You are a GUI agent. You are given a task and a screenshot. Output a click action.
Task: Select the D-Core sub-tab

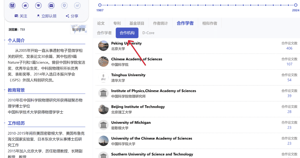pos(148,33)
